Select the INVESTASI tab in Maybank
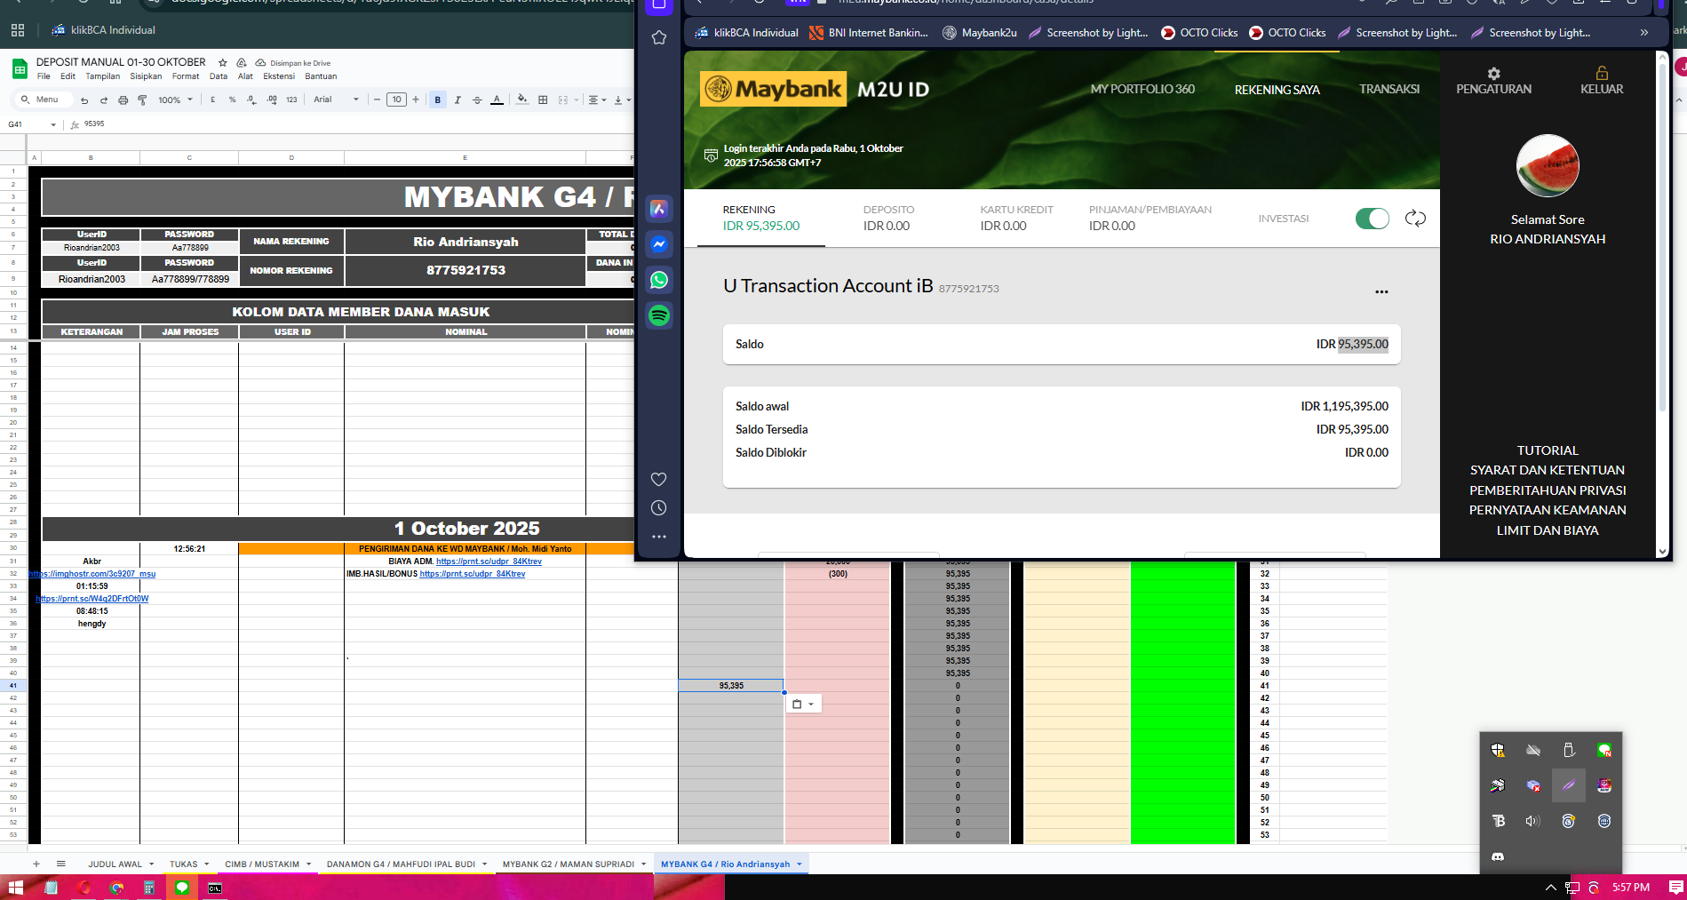The image size is (1687, 900). click(1283, 219)
